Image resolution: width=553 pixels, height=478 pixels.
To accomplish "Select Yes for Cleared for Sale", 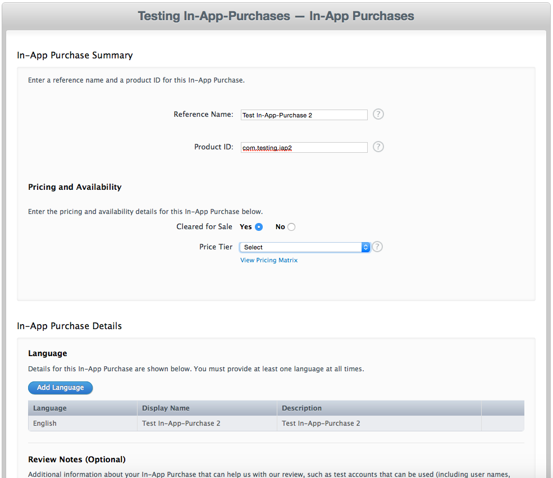I will [x=259, y=227].
